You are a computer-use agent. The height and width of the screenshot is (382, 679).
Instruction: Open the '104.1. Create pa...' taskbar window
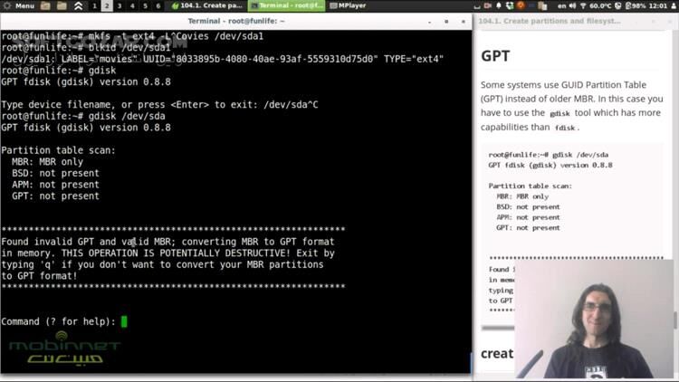coord(206,5)
